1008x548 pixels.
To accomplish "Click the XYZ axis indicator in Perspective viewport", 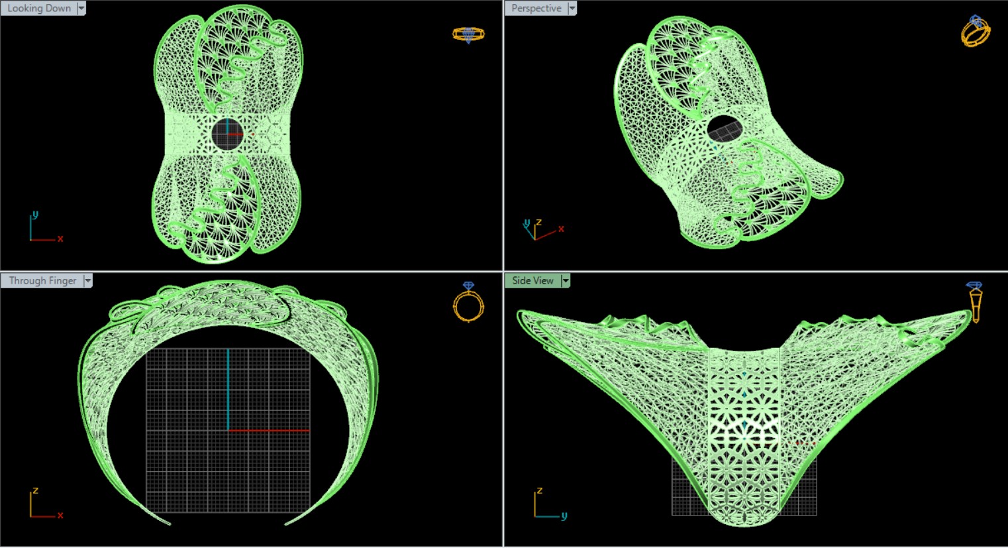I will click(x=541, y=229).
